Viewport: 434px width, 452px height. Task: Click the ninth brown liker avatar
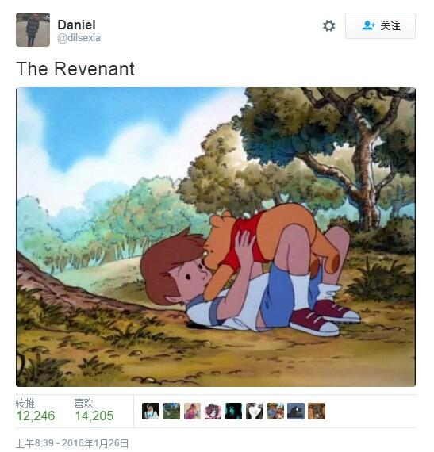click(317, 411)
